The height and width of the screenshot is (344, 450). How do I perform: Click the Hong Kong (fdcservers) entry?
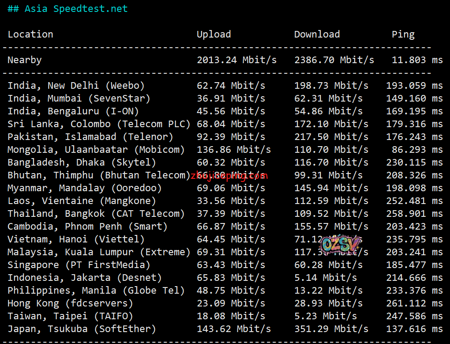click(x=70, y=303)
